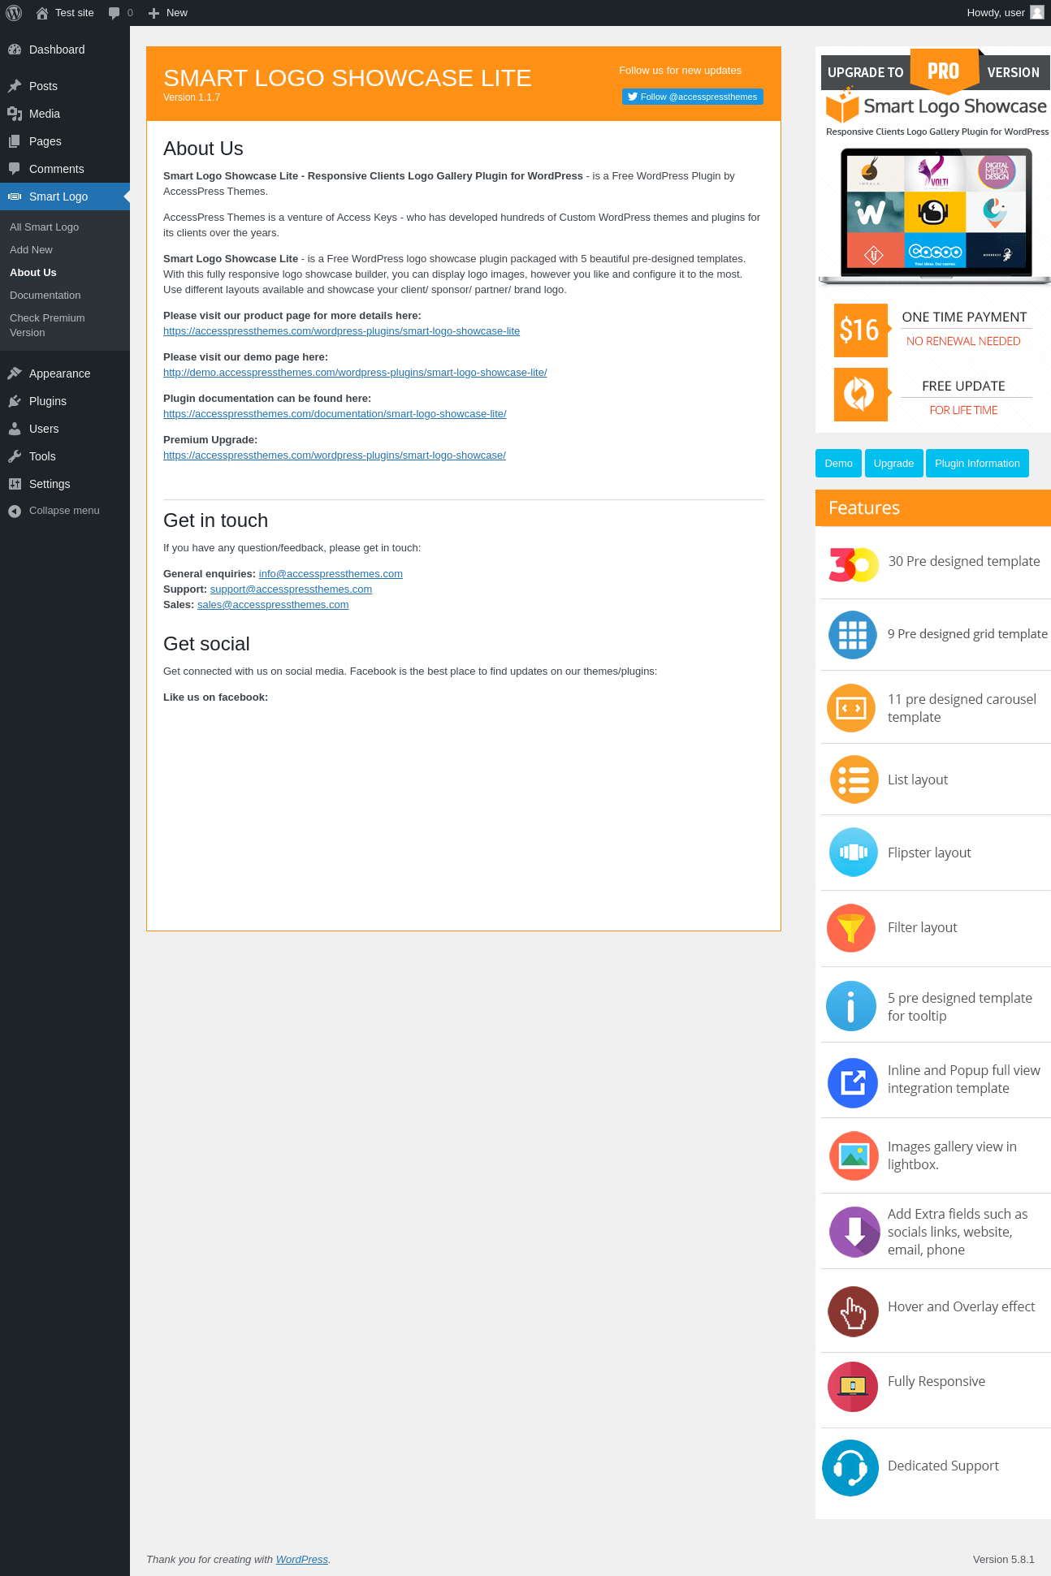
Task: Select the Documentation submenu item
Action: click(45, 296)
